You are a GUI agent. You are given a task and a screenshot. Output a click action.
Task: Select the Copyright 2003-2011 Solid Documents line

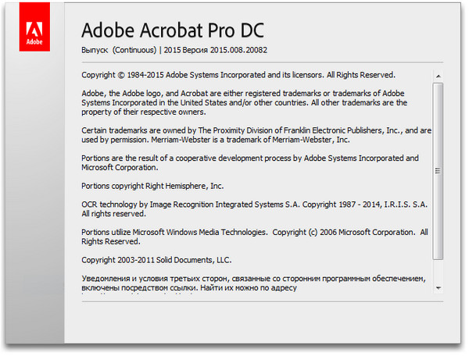156,259
